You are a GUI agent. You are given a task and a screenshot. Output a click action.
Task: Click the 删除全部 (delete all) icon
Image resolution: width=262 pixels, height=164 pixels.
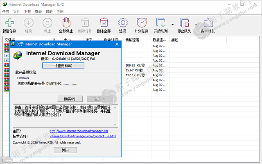coord(104,23)
